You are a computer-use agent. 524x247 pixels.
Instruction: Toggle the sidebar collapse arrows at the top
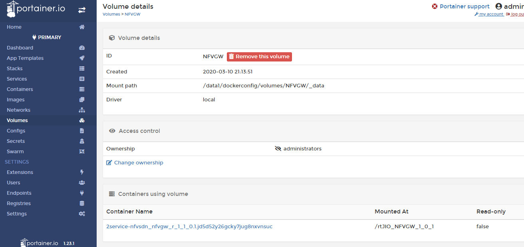click(82, 10)
